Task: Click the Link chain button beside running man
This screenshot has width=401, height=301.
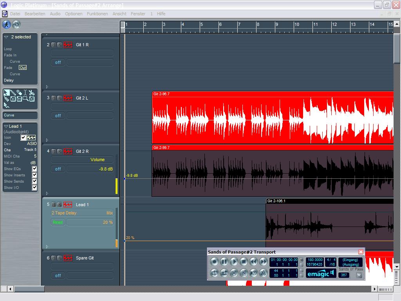Action: point(16,25)
